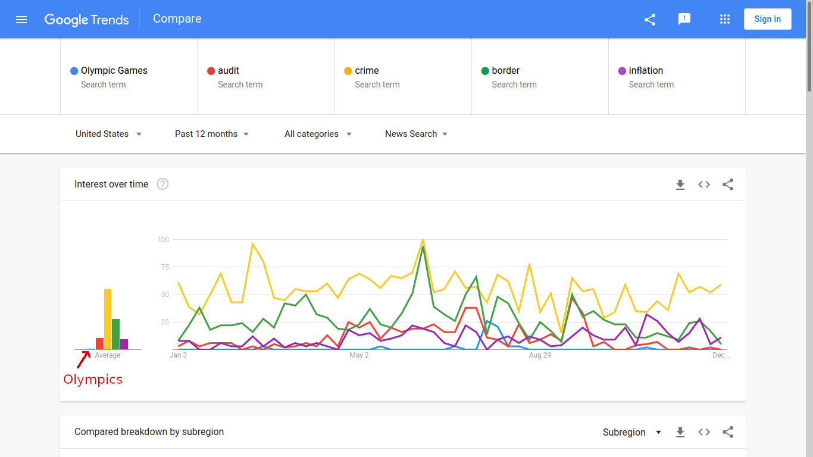Open the hamburger main menu
The height and width of the screenshot is (457, 813).
[x=21, y=20]
